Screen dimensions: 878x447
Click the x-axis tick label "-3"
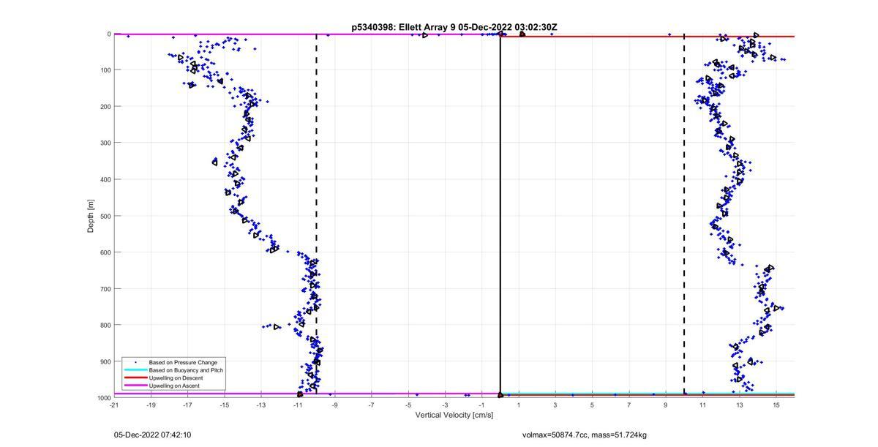(x=445, y=405)
